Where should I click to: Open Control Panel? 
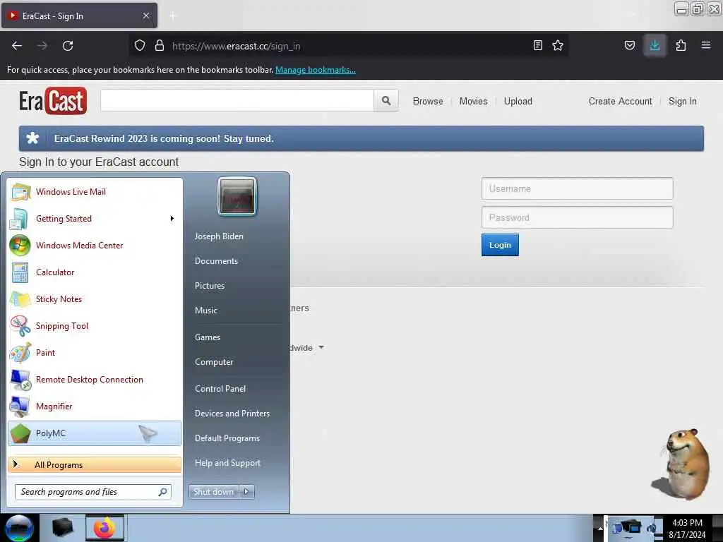(x=220, y=389)
